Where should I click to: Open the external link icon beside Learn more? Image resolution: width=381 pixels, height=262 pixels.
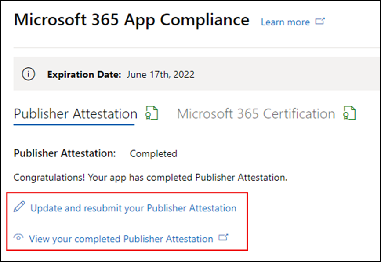click(x=320, y=20)
